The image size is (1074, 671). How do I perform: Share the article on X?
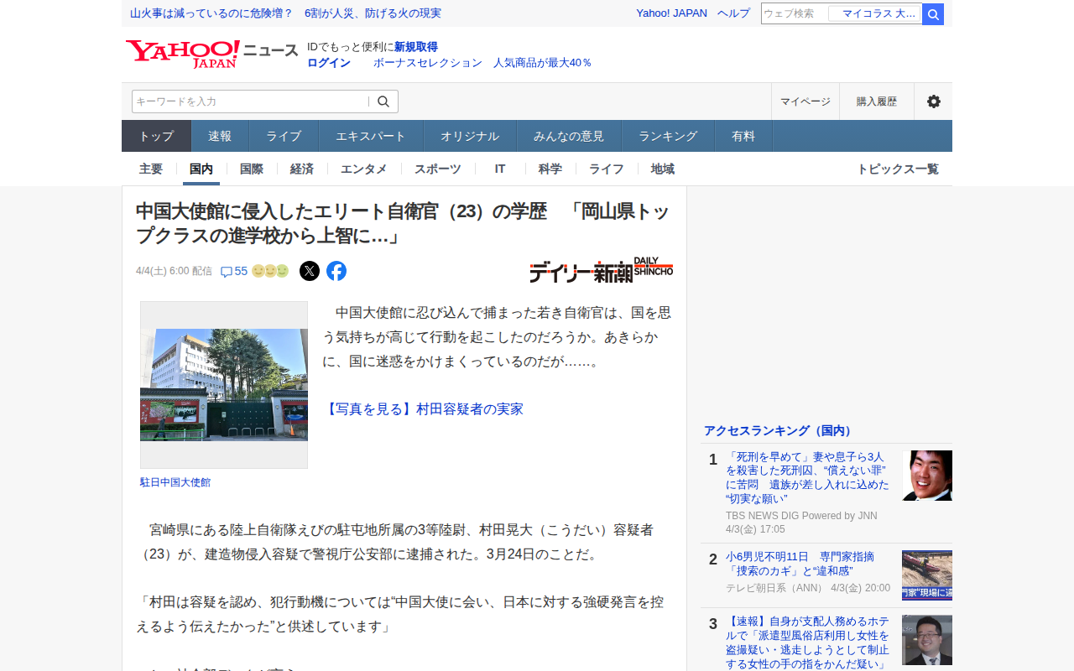[x=310, y=271]
